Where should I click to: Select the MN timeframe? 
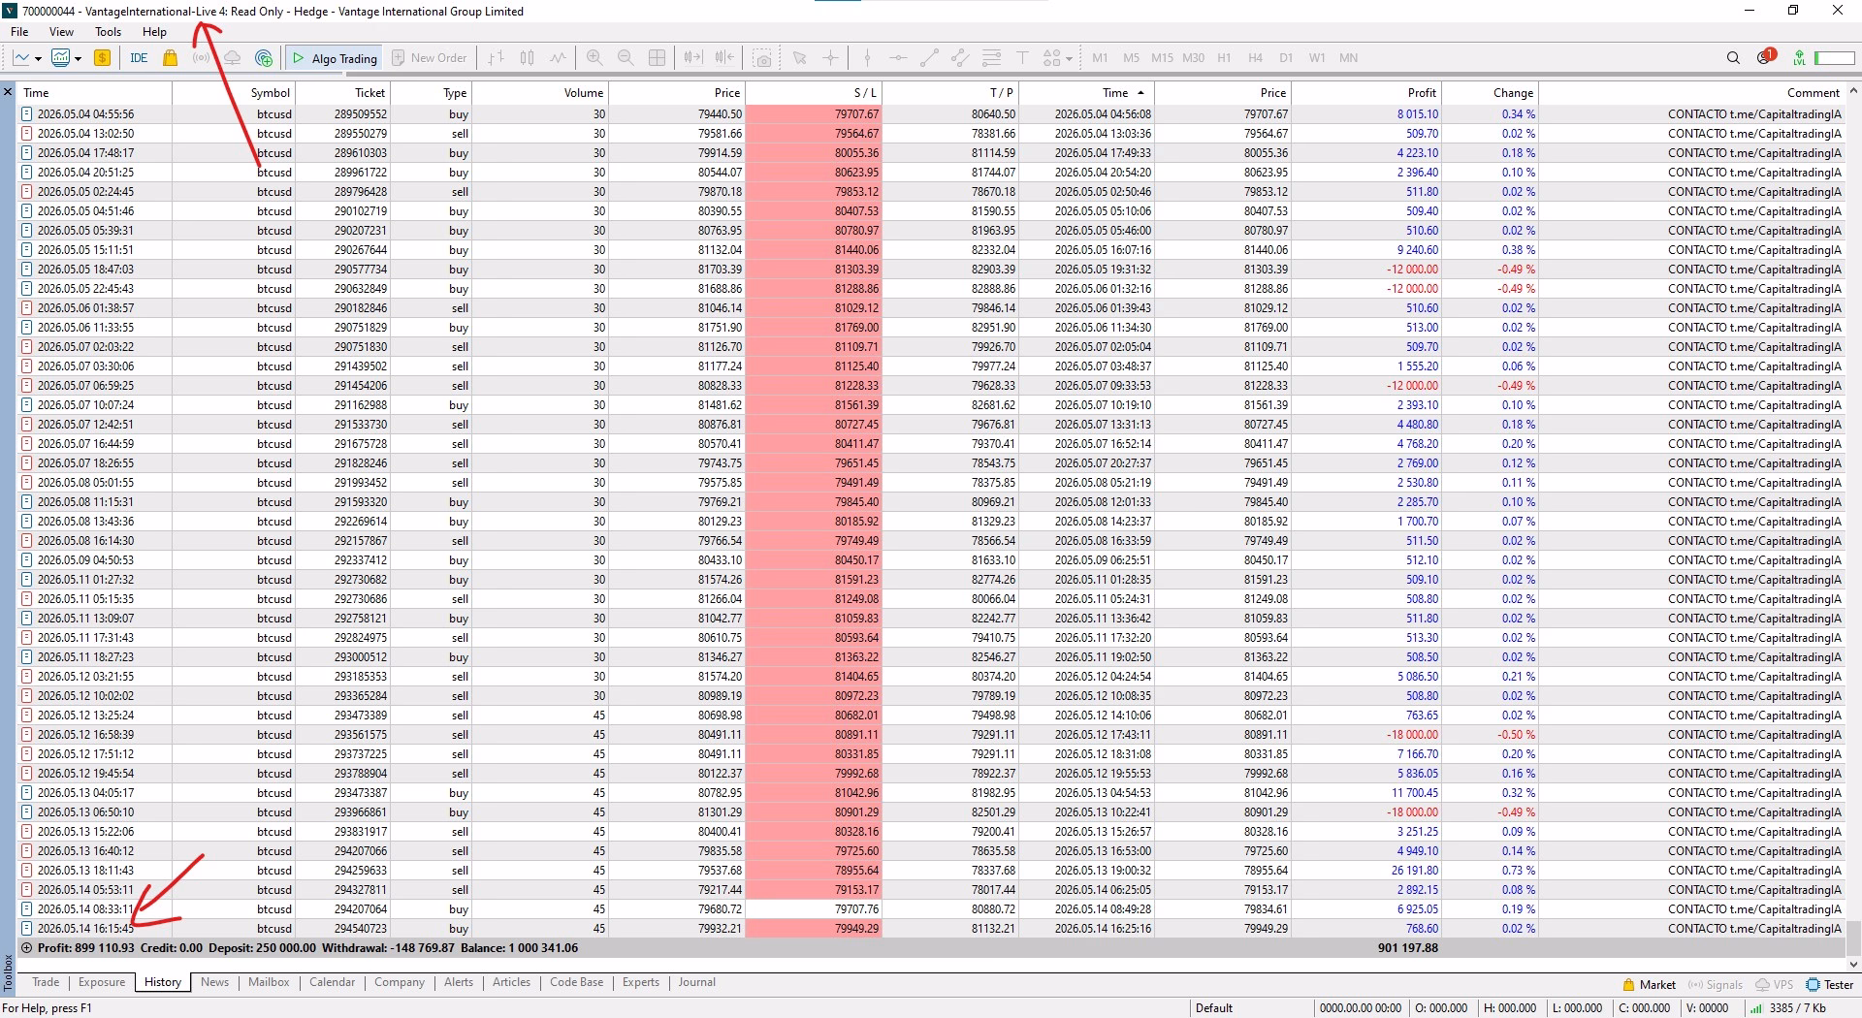coord(1348,58)
